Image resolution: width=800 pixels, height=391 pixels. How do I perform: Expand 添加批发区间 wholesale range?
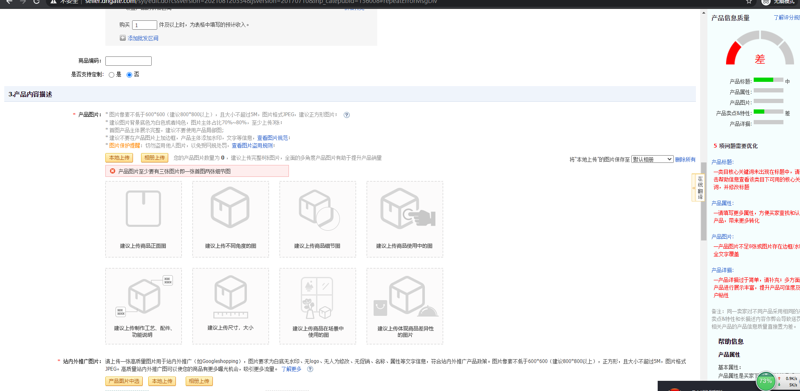143,38
